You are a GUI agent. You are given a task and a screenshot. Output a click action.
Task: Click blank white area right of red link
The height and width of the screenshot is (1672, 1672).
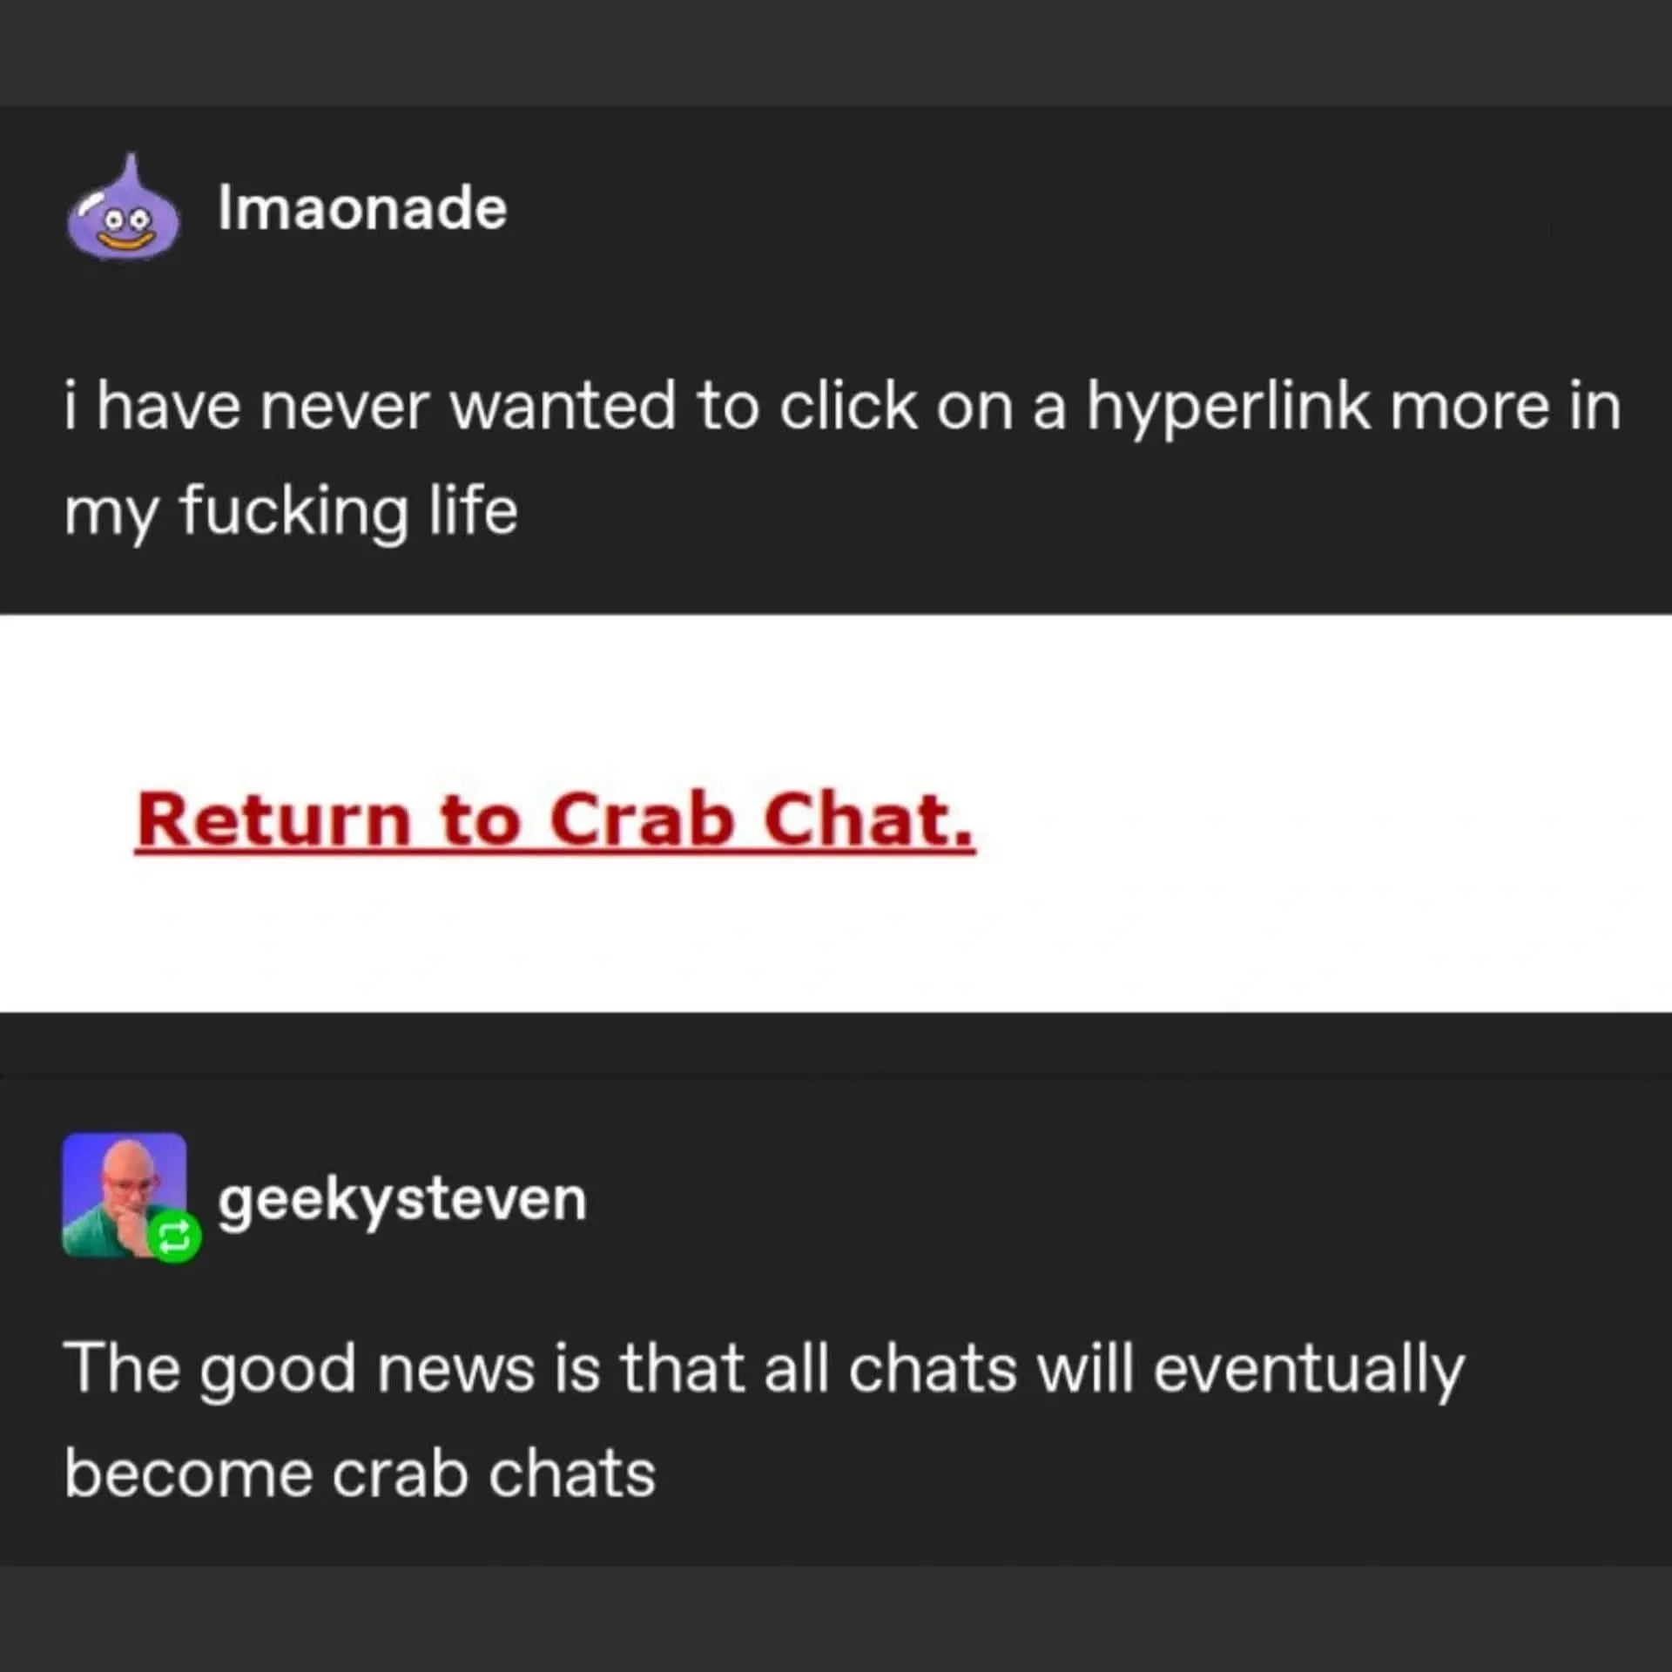(x=1306, y=819)
